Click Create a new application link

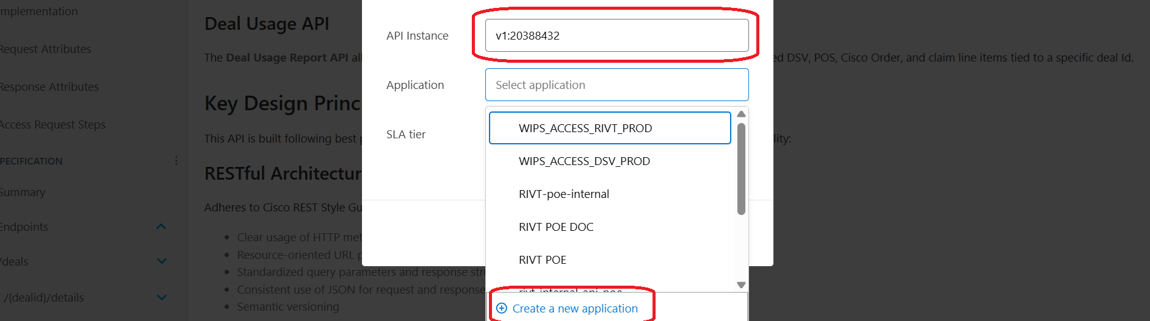click(575, 308)
